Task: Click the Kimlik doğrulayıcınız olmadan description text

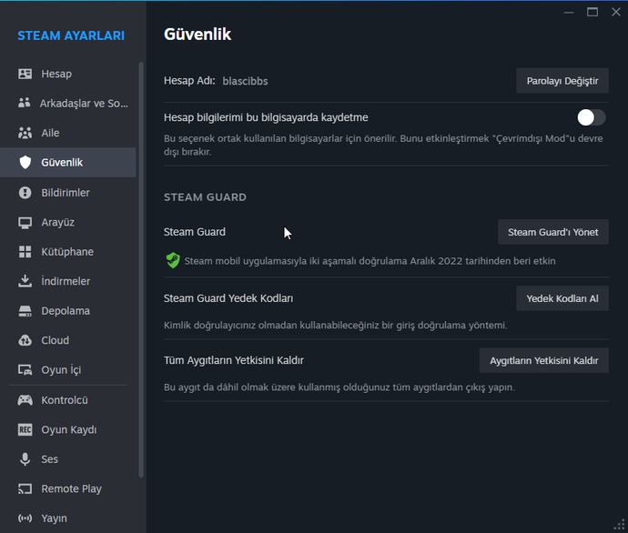Action: point(335,326)
